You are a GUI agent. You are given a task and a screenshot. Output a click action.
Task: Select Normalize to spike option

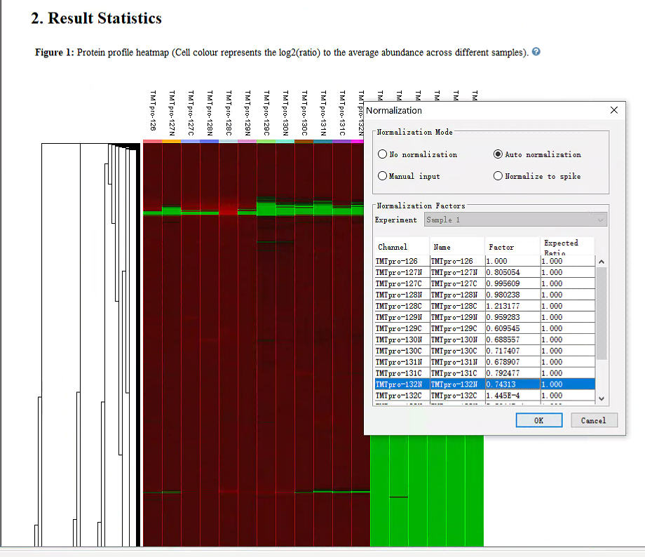tap(498, 176)
